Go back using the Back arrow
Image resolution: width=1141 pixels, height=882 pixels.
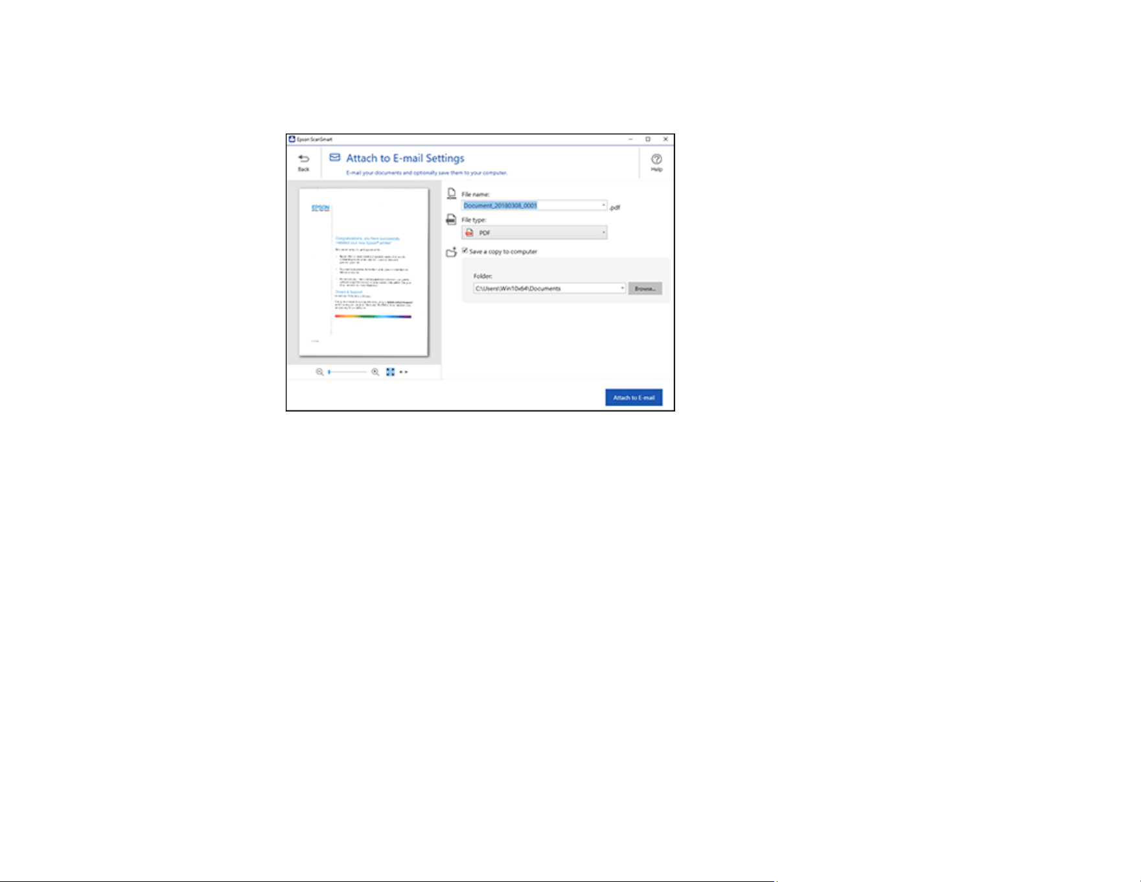(303, 162)
